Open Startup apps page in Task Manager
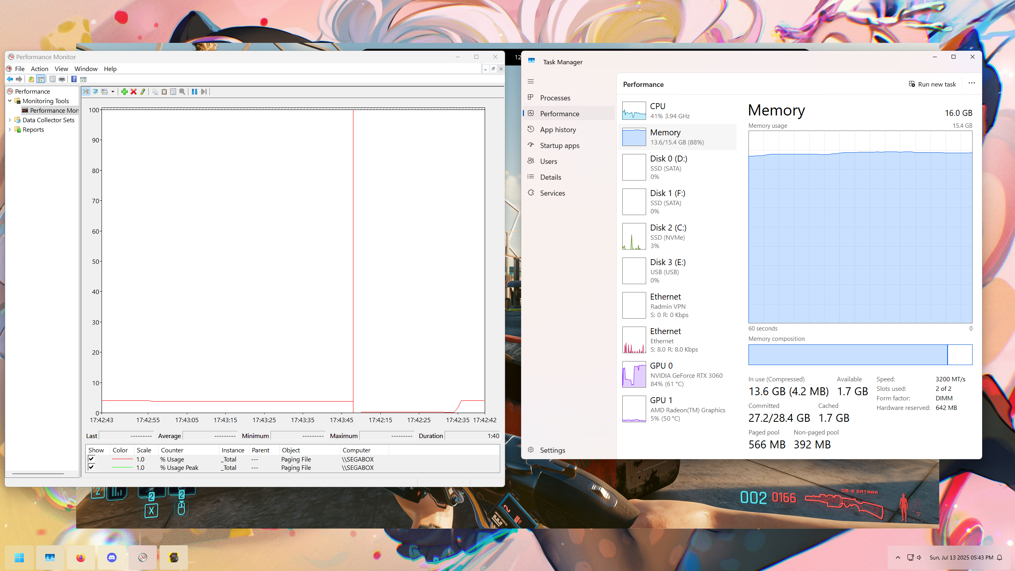The width and height of the screenshot is (1015, 571). coord(569,145)
